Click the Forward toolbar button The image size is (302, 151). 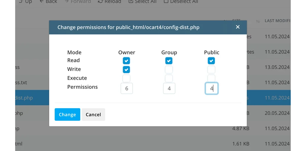pos(78,2)
